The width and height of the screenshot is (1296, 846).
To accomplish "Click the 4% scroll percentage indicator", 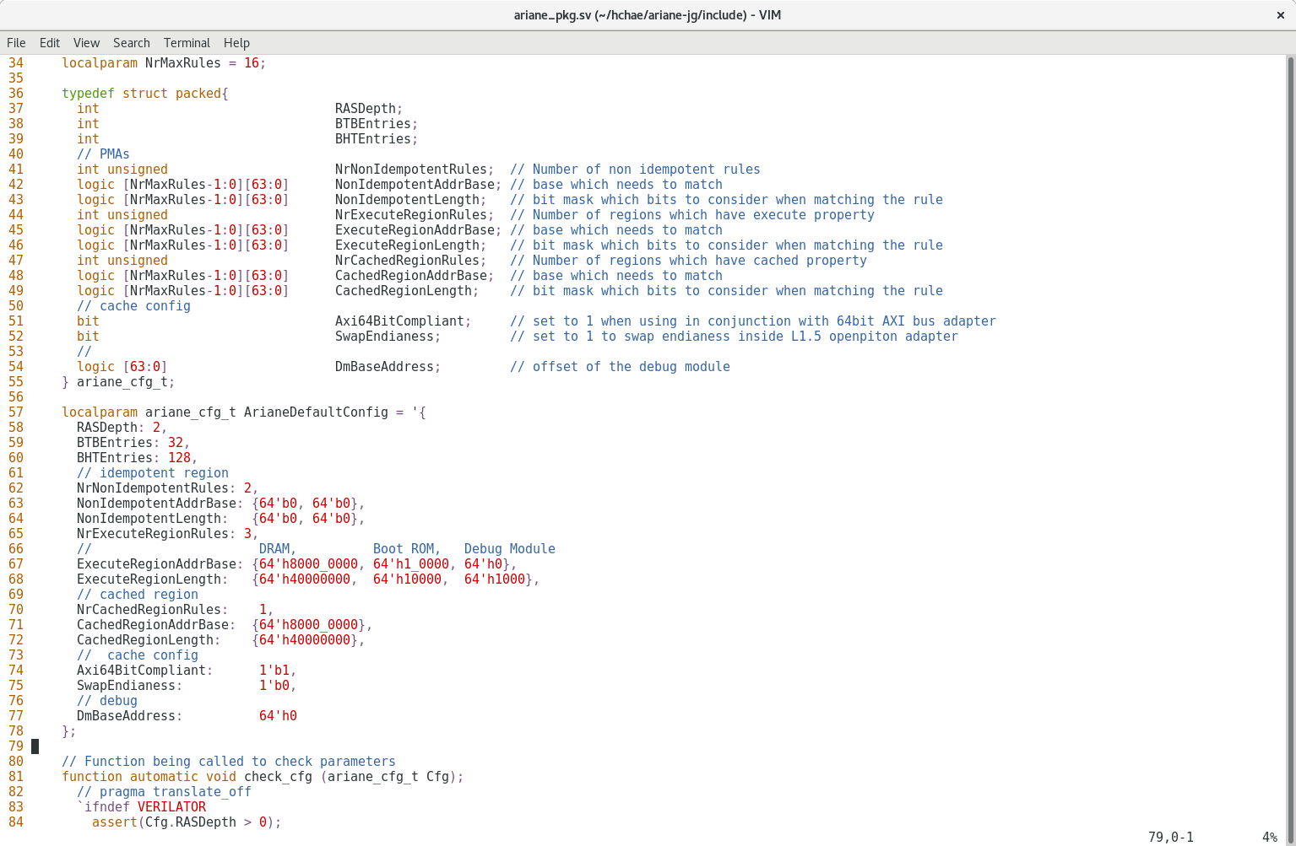I will coord(1272,838).
